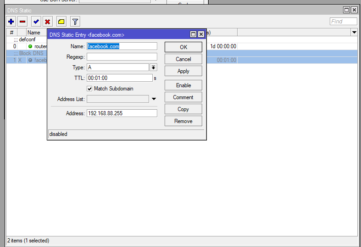Open the Address List dropdown arrow

pyautogui.click(x=154, y=99)
